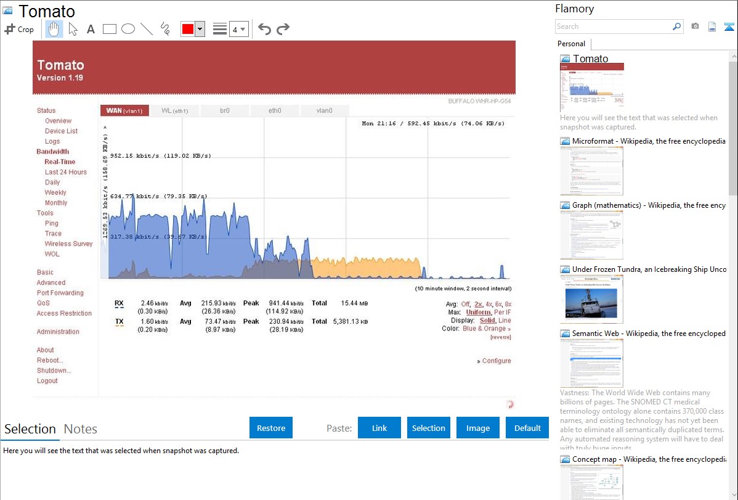Redo the last annotation
The height and width of the screenshot is (500, 738).
tap(283, 29)
